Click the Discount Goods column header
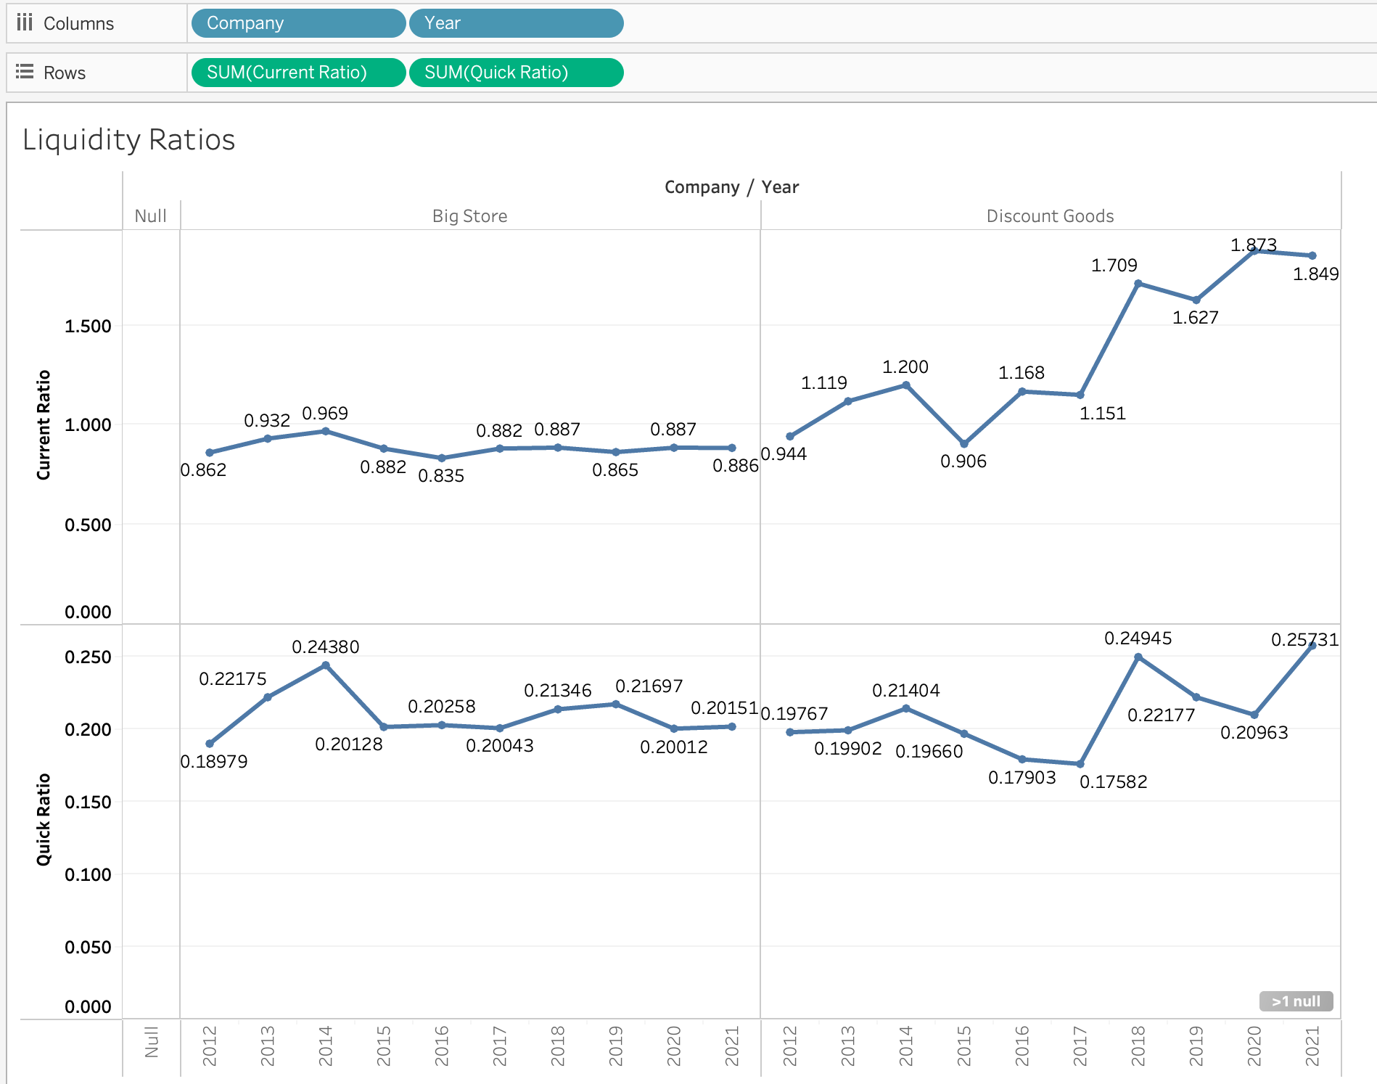Image resolution: width=1377 pixels, height=1084 pixels. (1051, 215)
